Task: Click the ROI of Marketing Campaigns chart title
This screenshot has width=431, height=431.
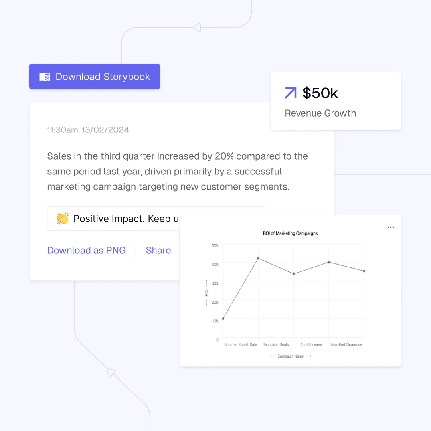Action: [291, 233]
